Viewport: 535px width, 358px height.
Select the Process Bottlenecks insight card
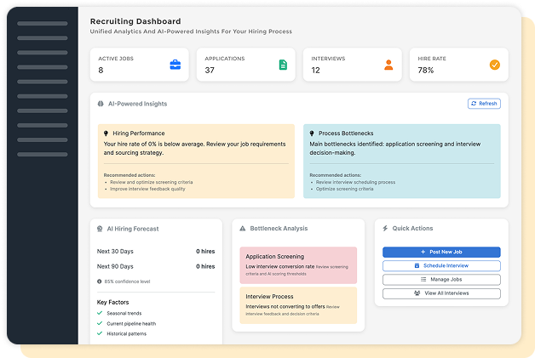click(x=402, y=161)
